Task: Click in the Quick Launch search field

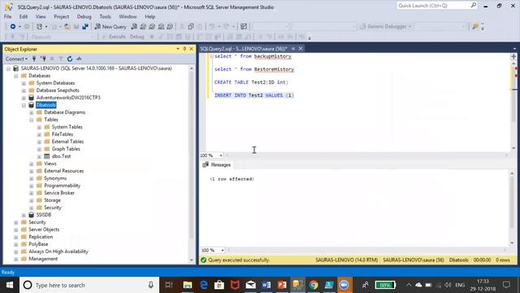Action: (x=433, y=6)
